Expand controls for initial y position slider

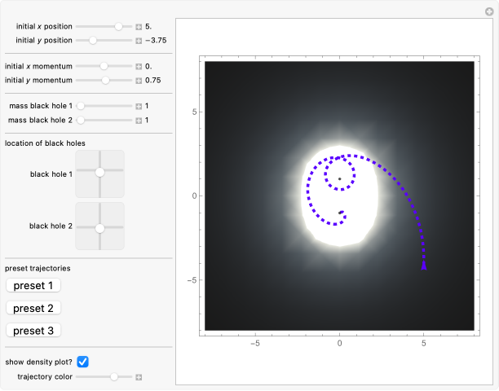coord(139,40)
